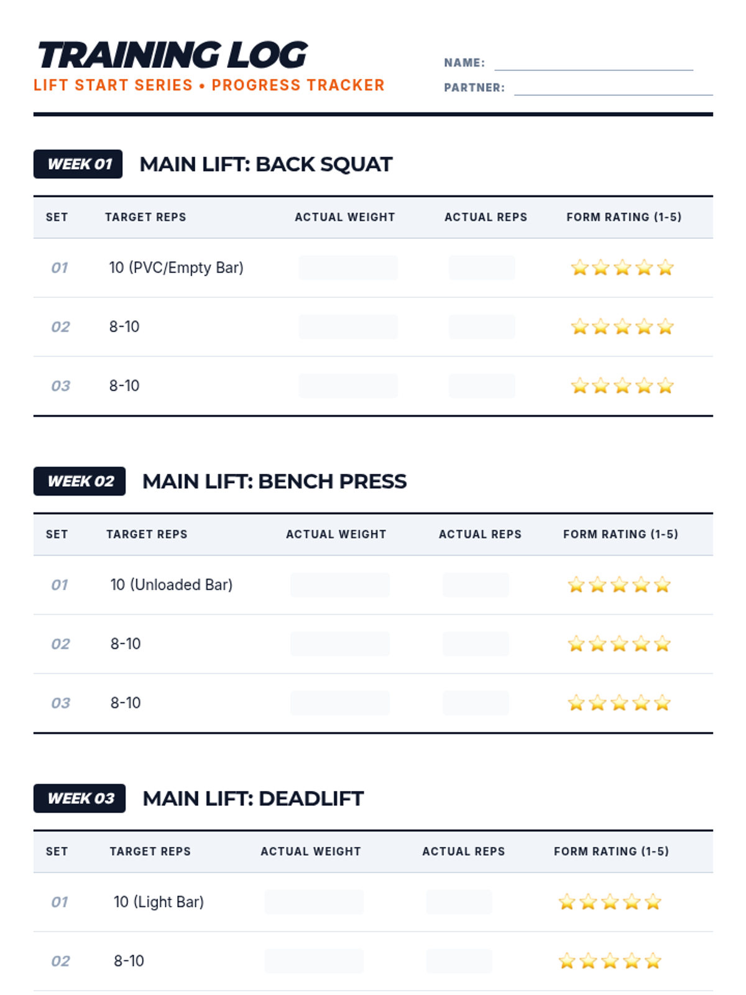
Task: Click the Week 02 badge
Action: click(80, 481)
